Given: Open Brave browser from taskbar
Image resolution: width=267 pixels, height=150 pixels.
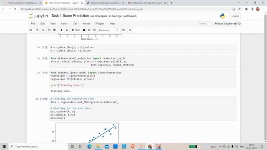Looking at the screenshot, I should [133, 146].
